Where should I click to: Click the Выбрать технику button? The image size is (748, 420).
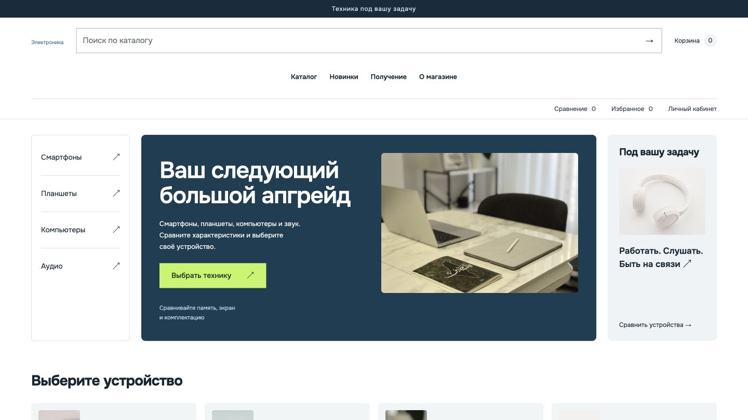click(212, 275)
